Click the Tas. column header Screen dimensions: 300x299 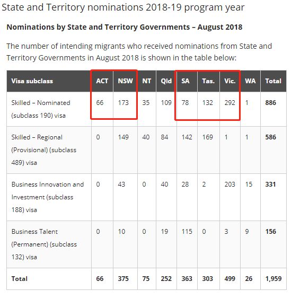(x=208, y=81)
